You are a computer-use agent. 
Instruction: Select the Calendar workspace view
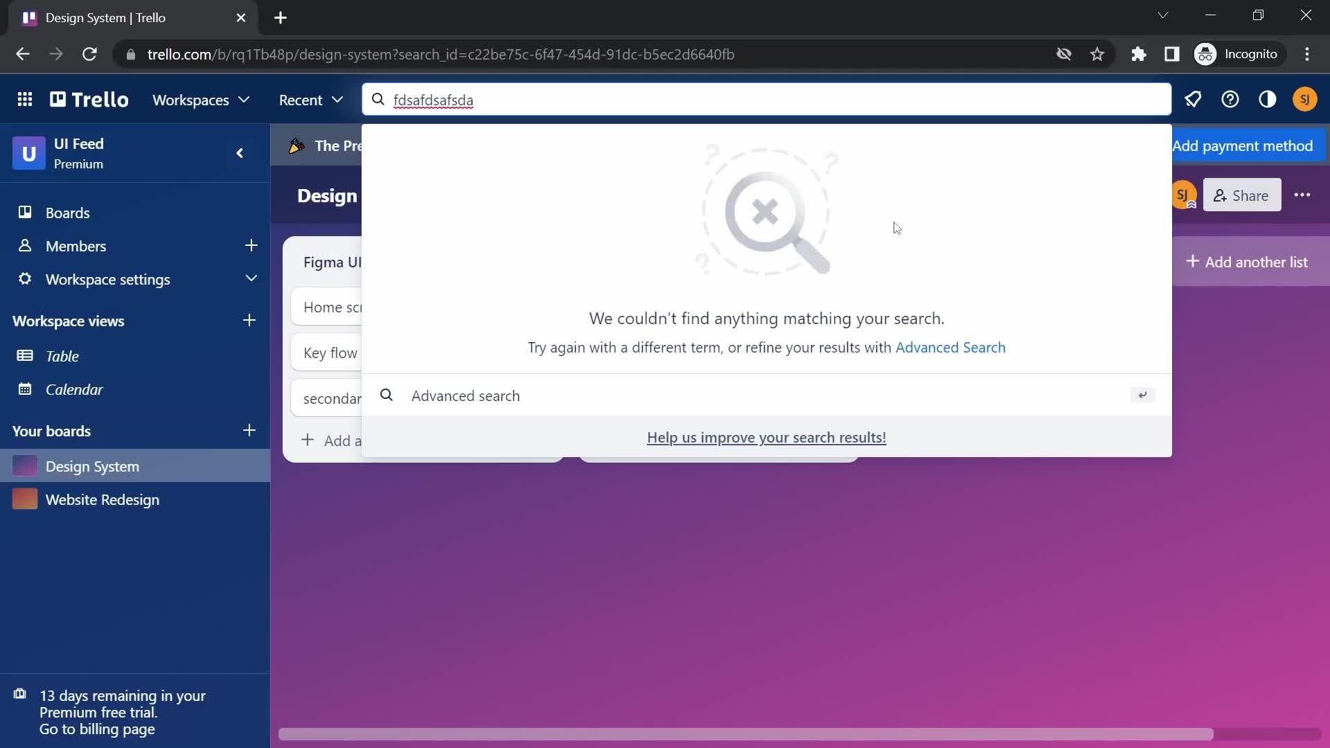[75, 389]
